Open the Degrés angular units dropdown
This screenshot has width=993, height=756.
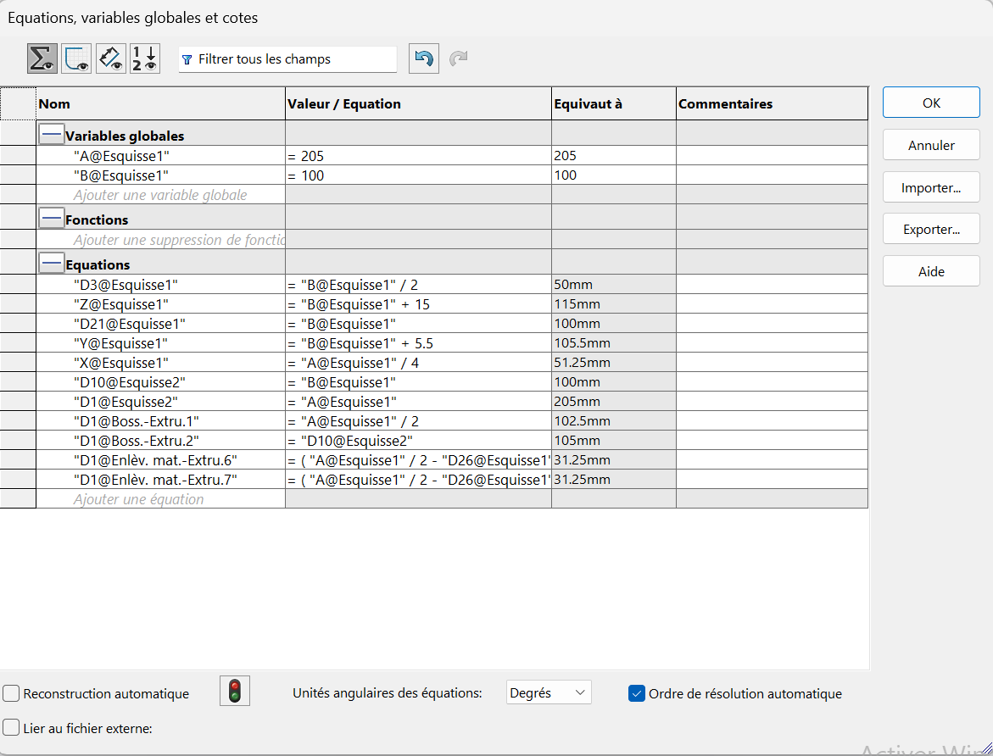tap(548, 692)
